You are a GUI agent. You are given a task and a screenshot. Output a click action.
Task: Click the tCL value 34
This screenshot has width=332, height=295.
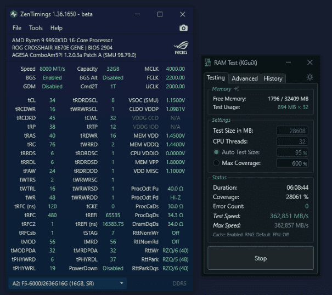click(52, 100)
